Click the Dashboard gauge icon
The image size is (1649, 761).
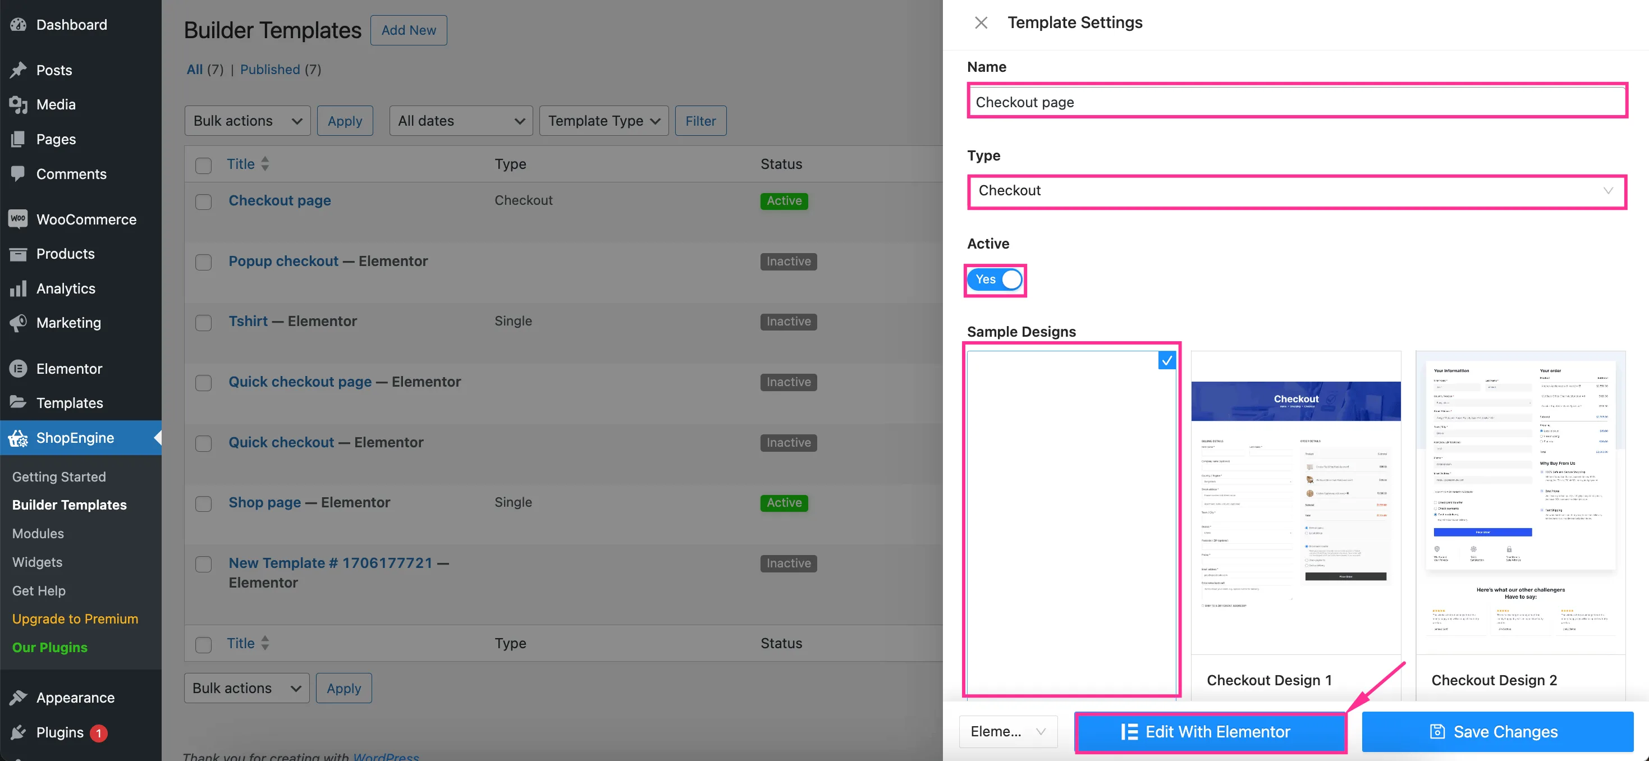point(19,24)
